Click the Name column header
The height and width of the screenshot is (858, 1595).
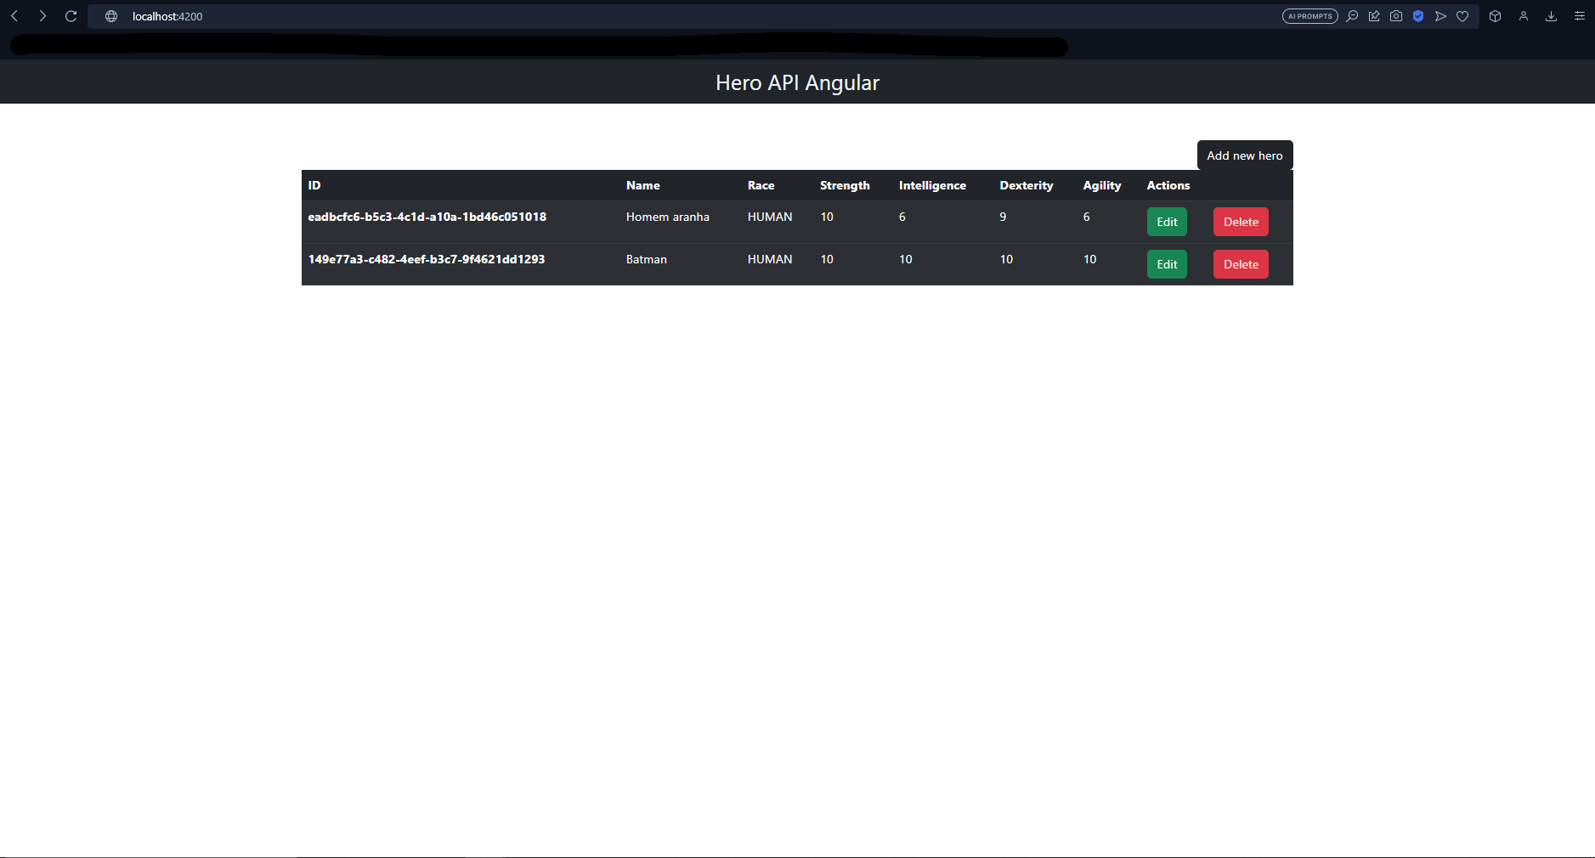click(x=643, y=185)
